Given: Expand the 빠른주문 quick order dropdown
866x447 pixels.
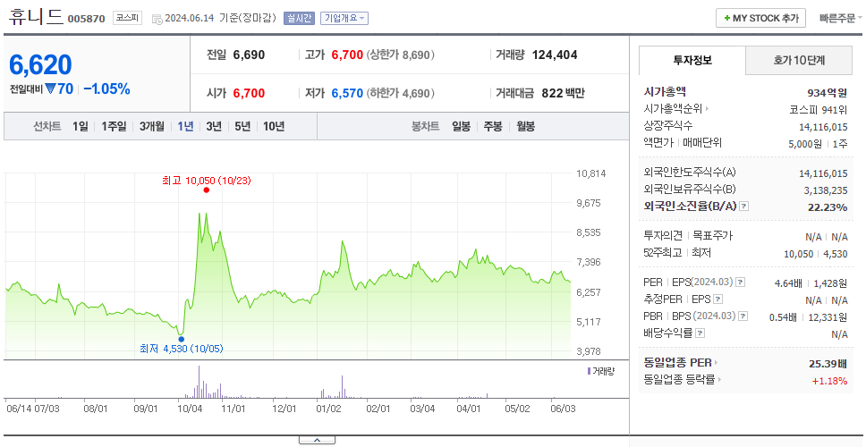Looking at the screenshot, I should [841, 18].
